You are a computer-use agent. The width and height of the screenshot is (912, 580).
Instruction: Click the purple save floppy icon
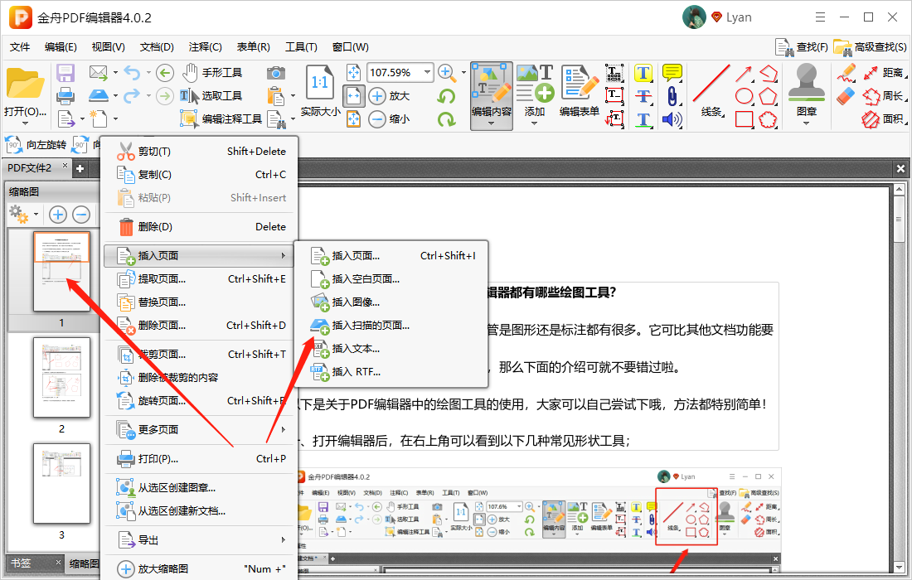(x=65, y=73)
